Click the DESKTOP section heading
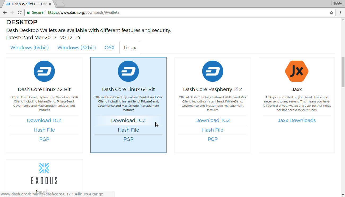This screenshot has width=345, height=197. pyautogui.click(x=22, y=22)
